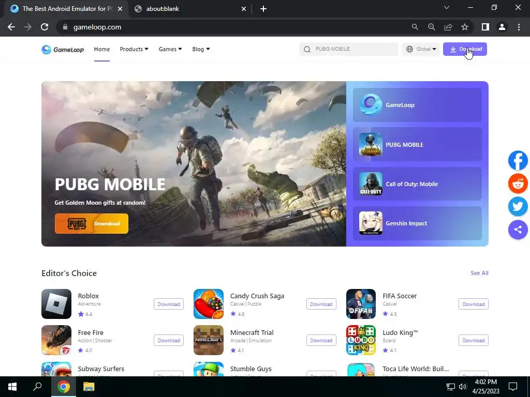Open the Candy Crush Saga icon
Image resolution: width=530 pixels, height=397 pixels.
[x=209, y=304]
